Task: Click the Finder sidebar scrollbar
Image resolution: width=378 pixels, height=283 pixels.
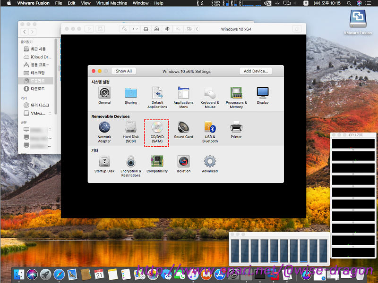Action: (56, 76)
